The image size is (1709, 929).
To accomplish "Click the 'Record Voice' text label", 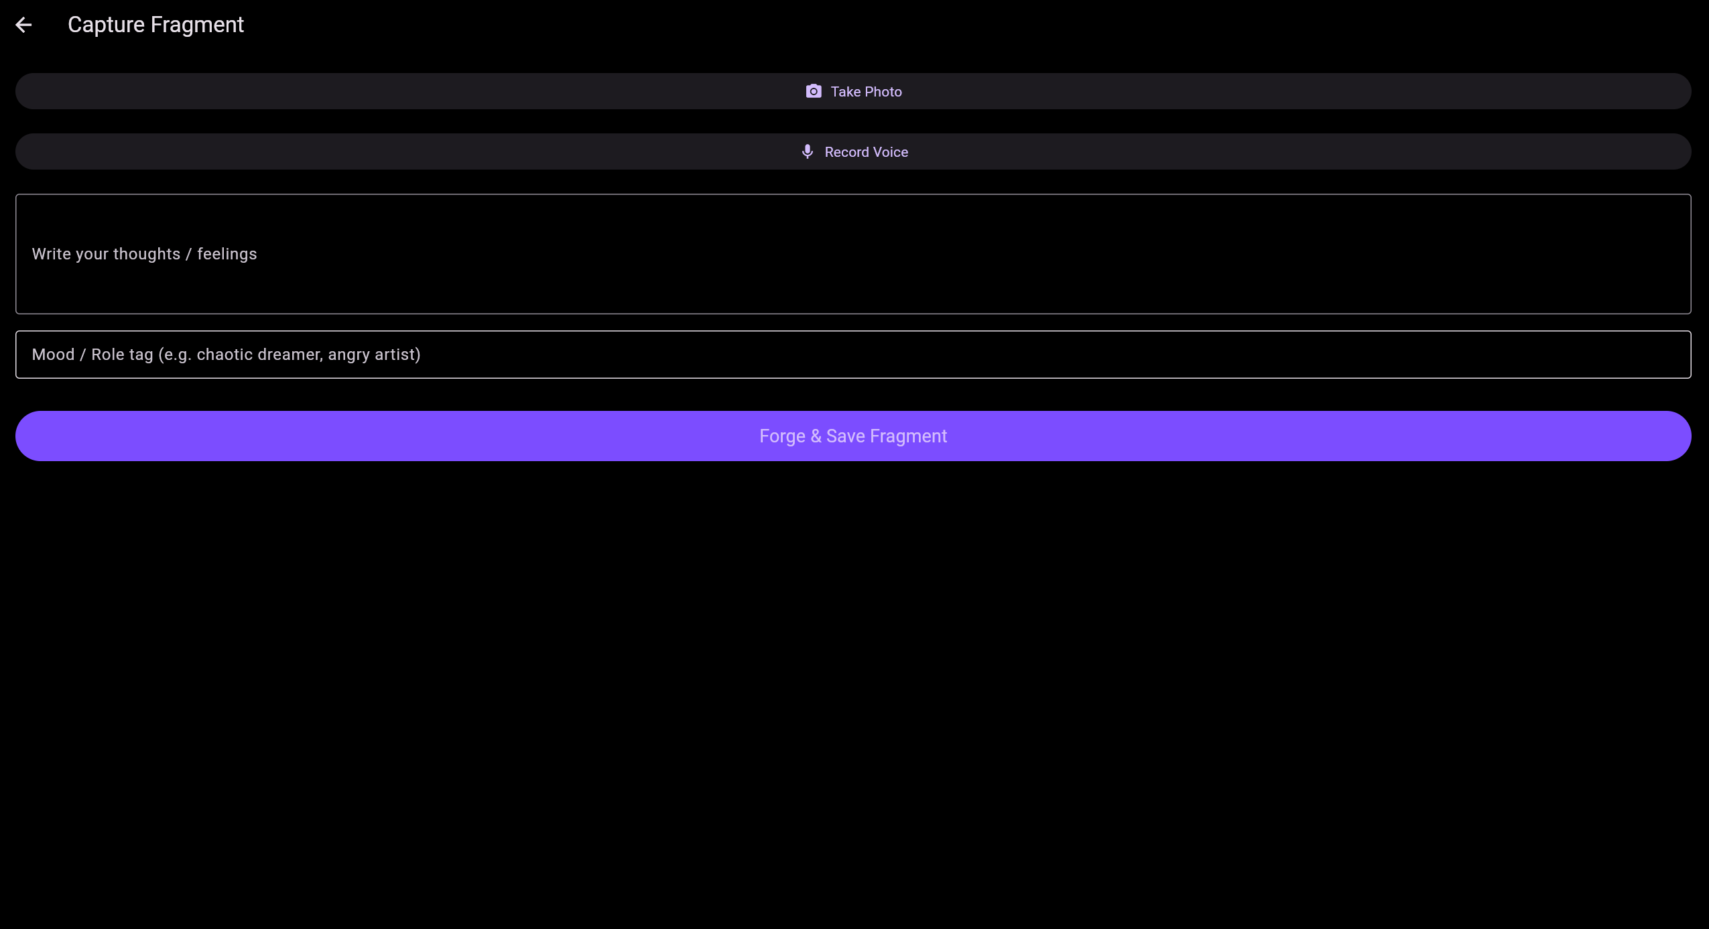I will tap(866, 152).
